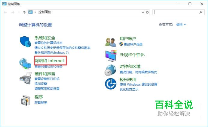Click the 控制面板 breadcrumb in address bar
This screenshot has width=208, height=127.
44,12
